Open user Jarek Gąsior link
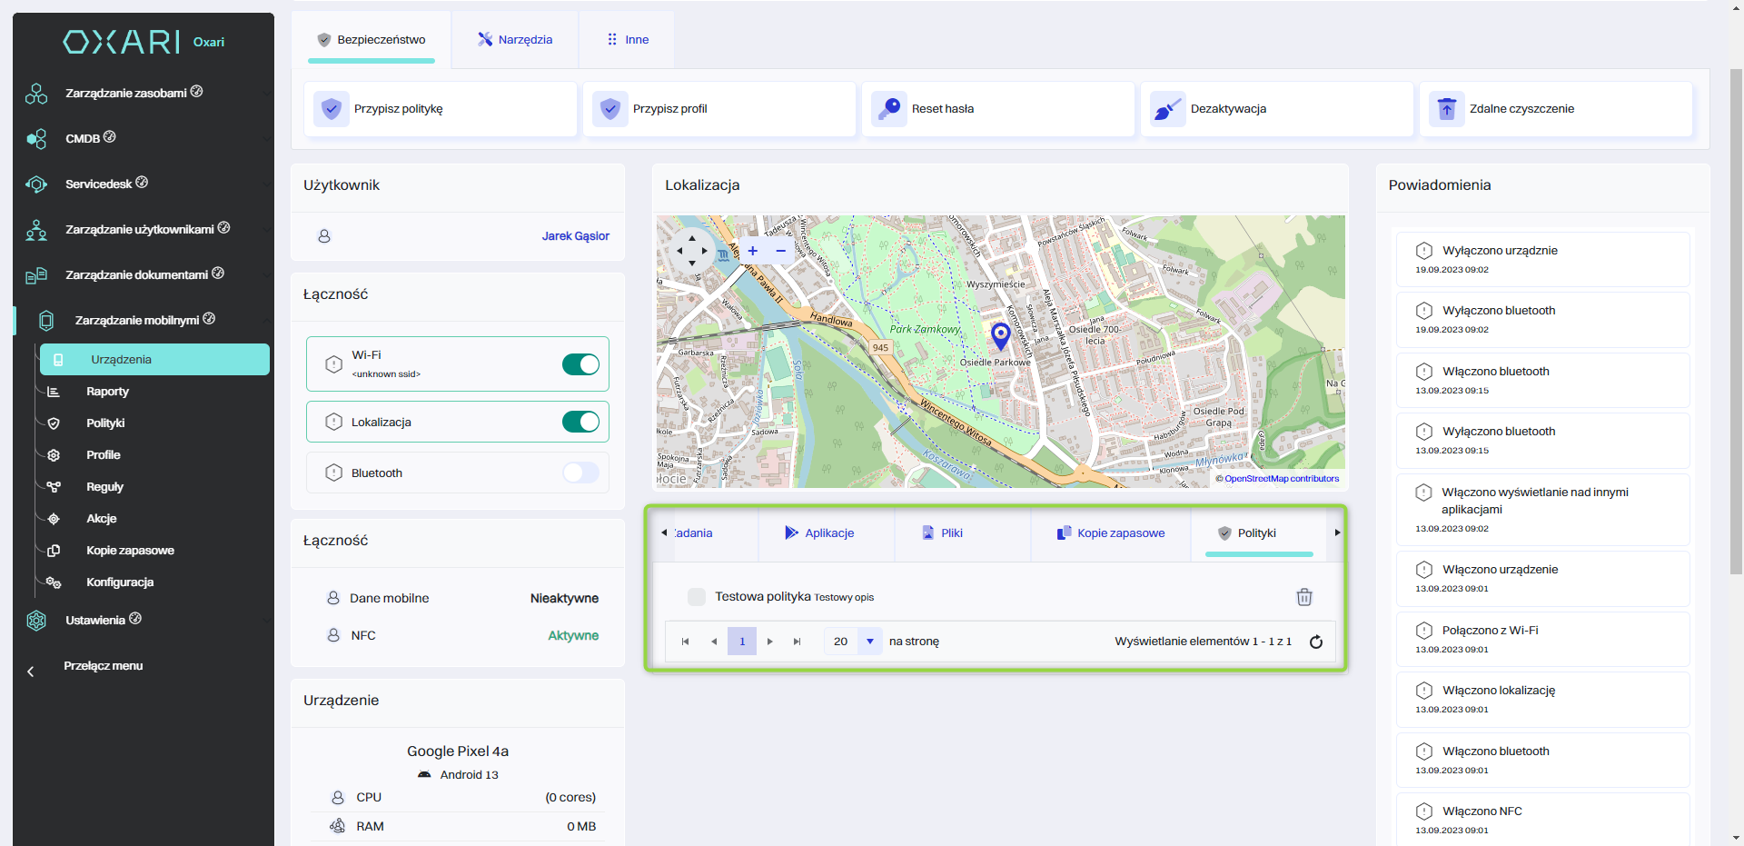 (575, 236)
